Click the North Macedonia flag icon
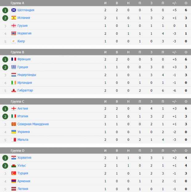 tap(14, 124)
